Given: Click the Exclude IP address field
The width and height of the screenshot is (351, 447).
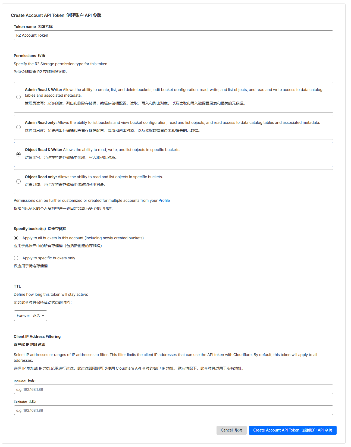Looking at the screenshot, I should (x=173, y=410).
